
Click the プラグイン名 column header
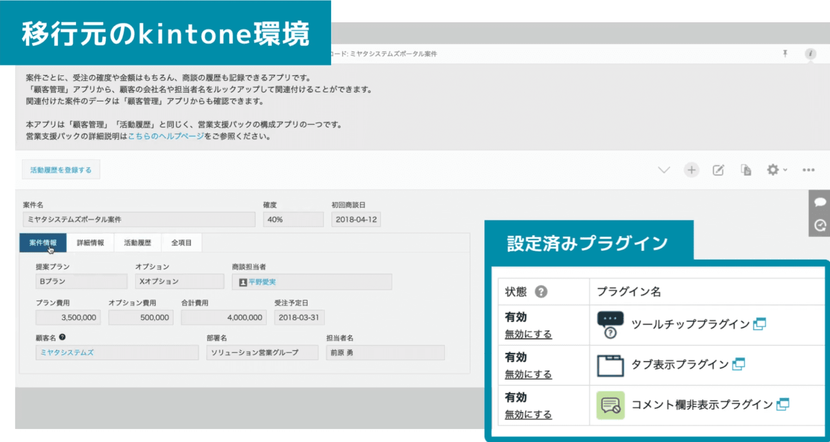(x=629, y=292)
